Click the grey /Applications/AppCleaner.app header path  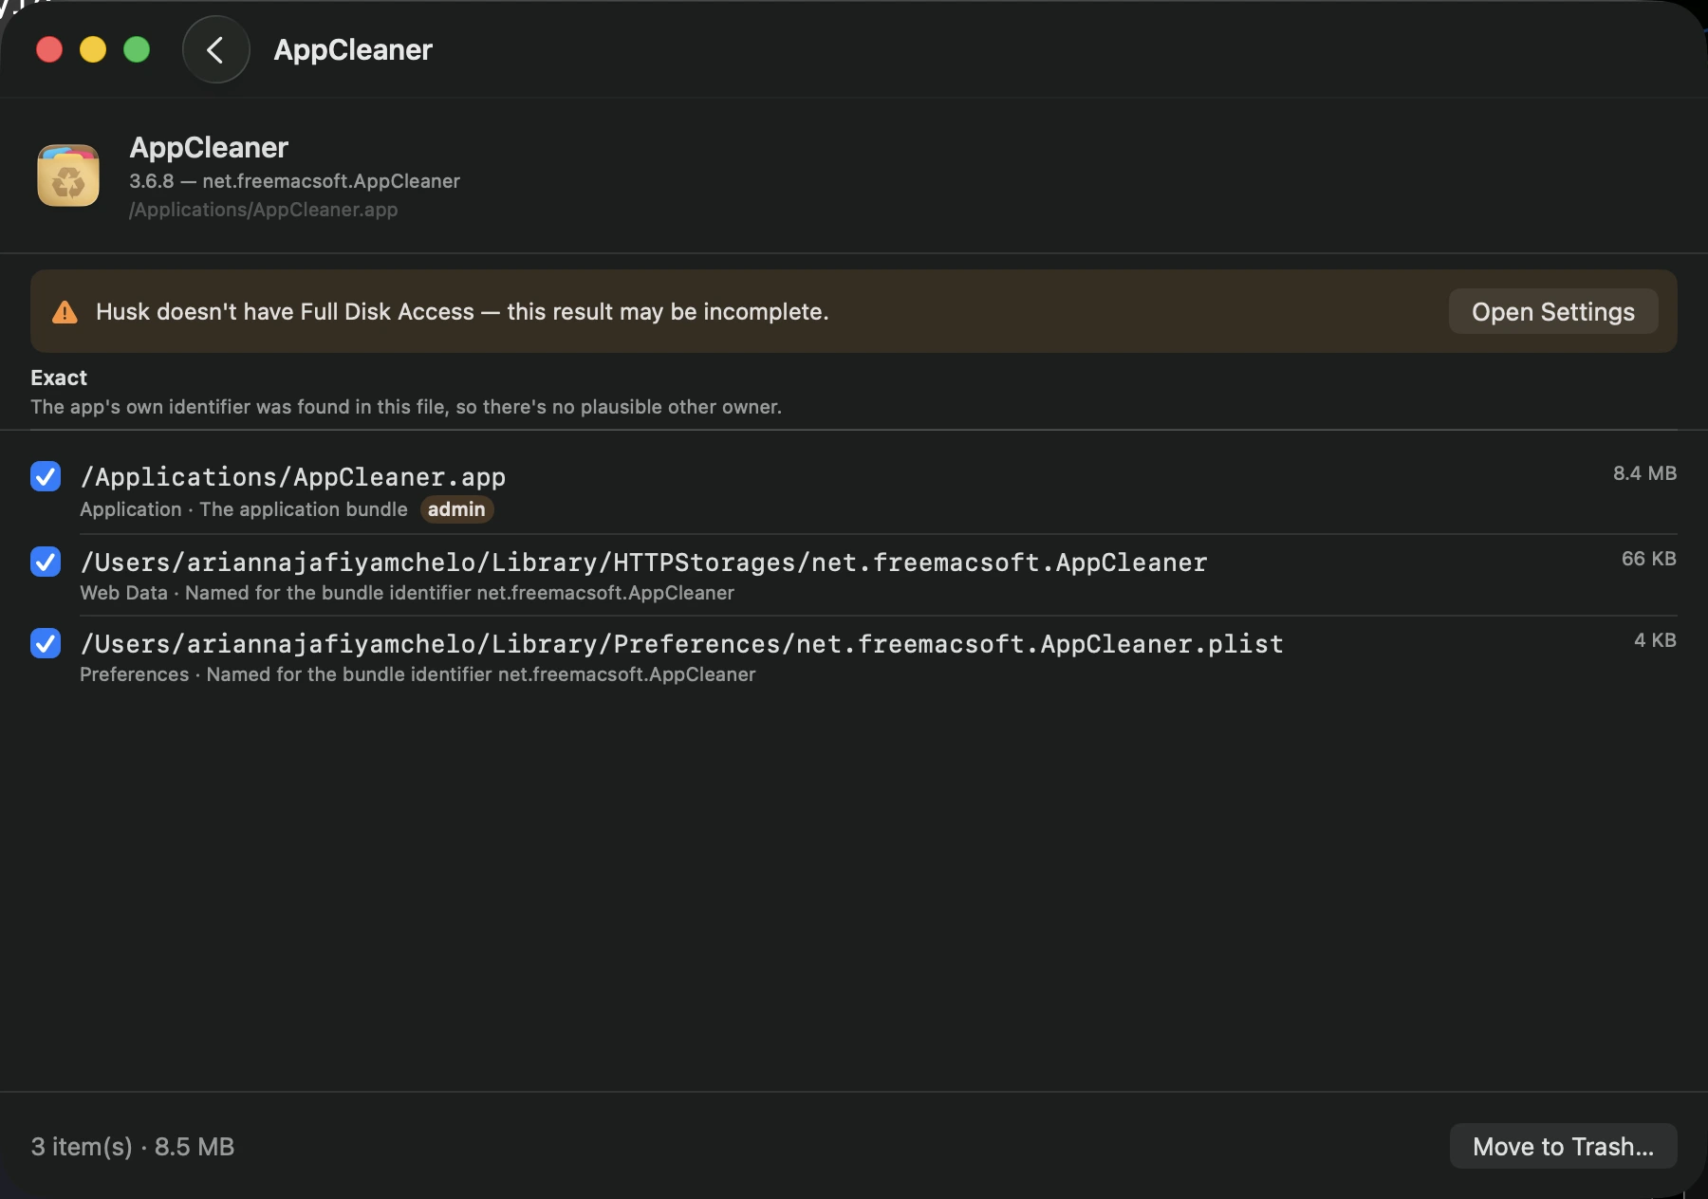pos(264,210)
